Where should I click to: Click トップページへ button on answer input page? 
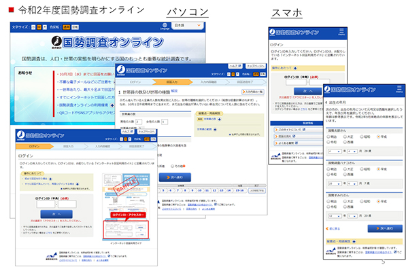pyautogui.click(x=256, y=66)
